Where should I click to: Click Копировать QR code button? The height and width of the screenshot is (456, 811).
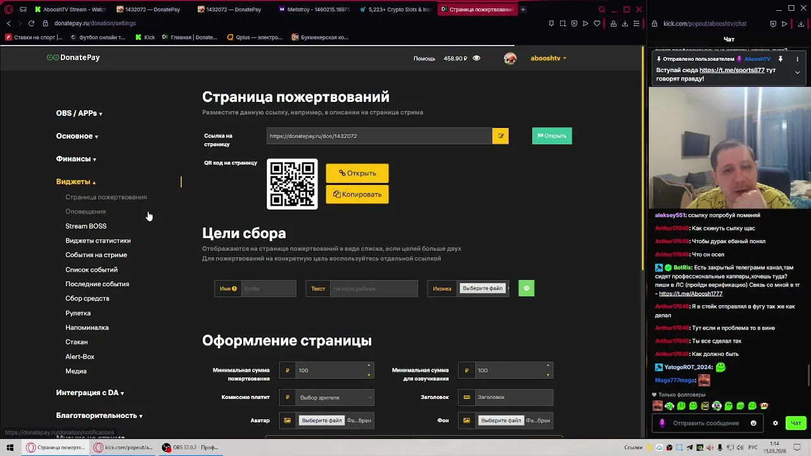(x=357, y=194)
